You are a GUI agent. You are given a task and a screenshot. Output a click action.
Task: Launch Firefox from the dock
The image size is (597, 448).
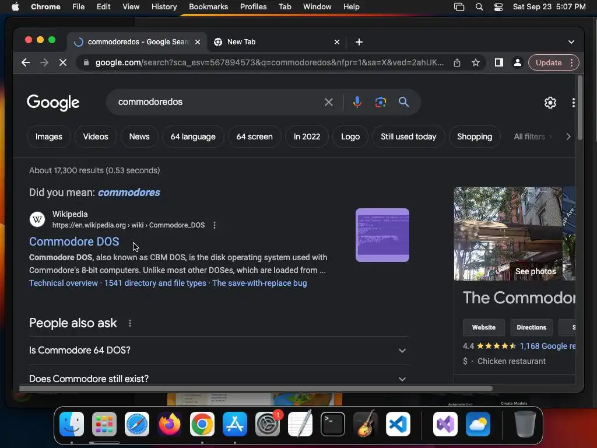pyautogui.click(x=170, y=424)
